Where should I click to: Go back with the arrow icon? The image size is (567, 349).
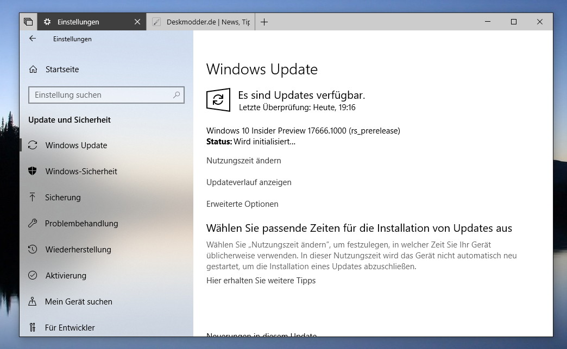coord(33,39)
